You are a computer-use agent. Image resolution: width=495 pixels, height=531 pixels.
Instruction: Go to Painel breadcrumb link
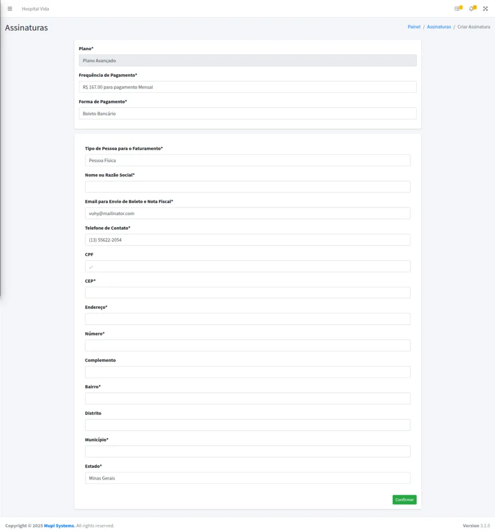pyautogui.click(x=414, y=26)
